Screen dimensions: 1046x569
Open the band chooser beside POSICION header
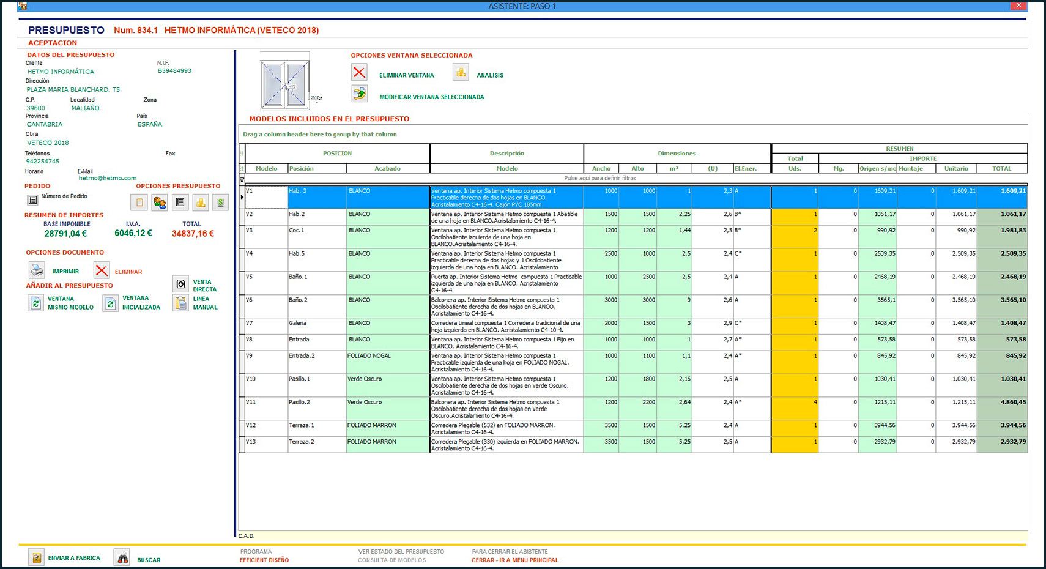pos(242,154)
